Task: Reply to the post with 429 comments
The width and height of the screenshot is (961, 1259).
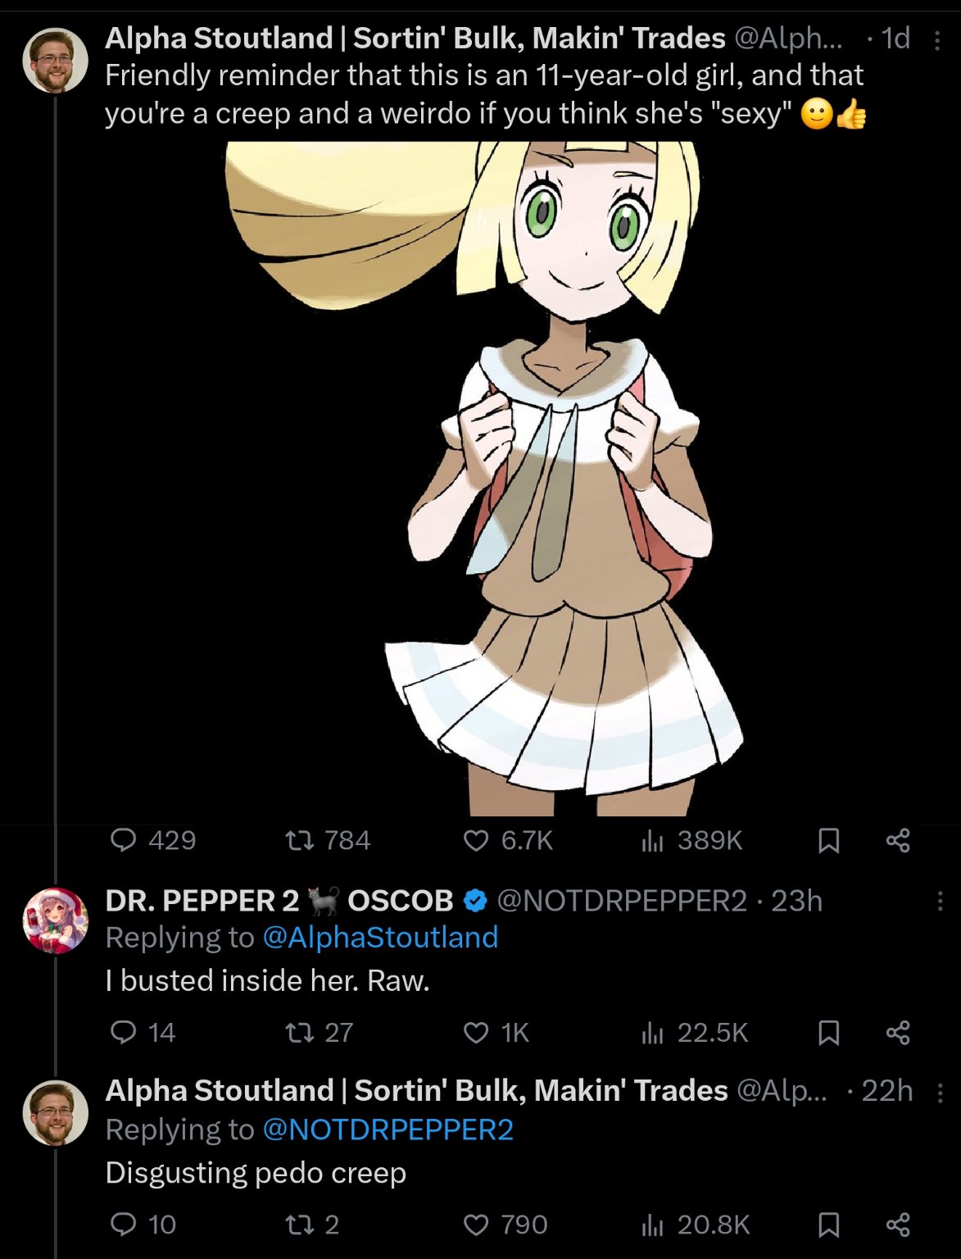Action: click(x=124, y=840)
